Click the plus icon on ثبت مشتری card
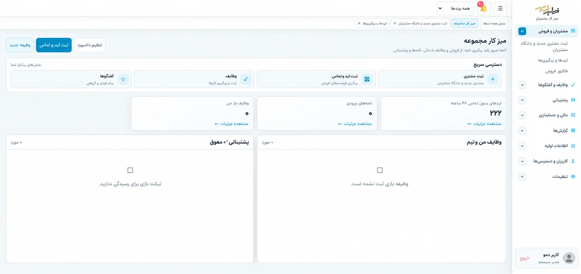 [493, 79]
